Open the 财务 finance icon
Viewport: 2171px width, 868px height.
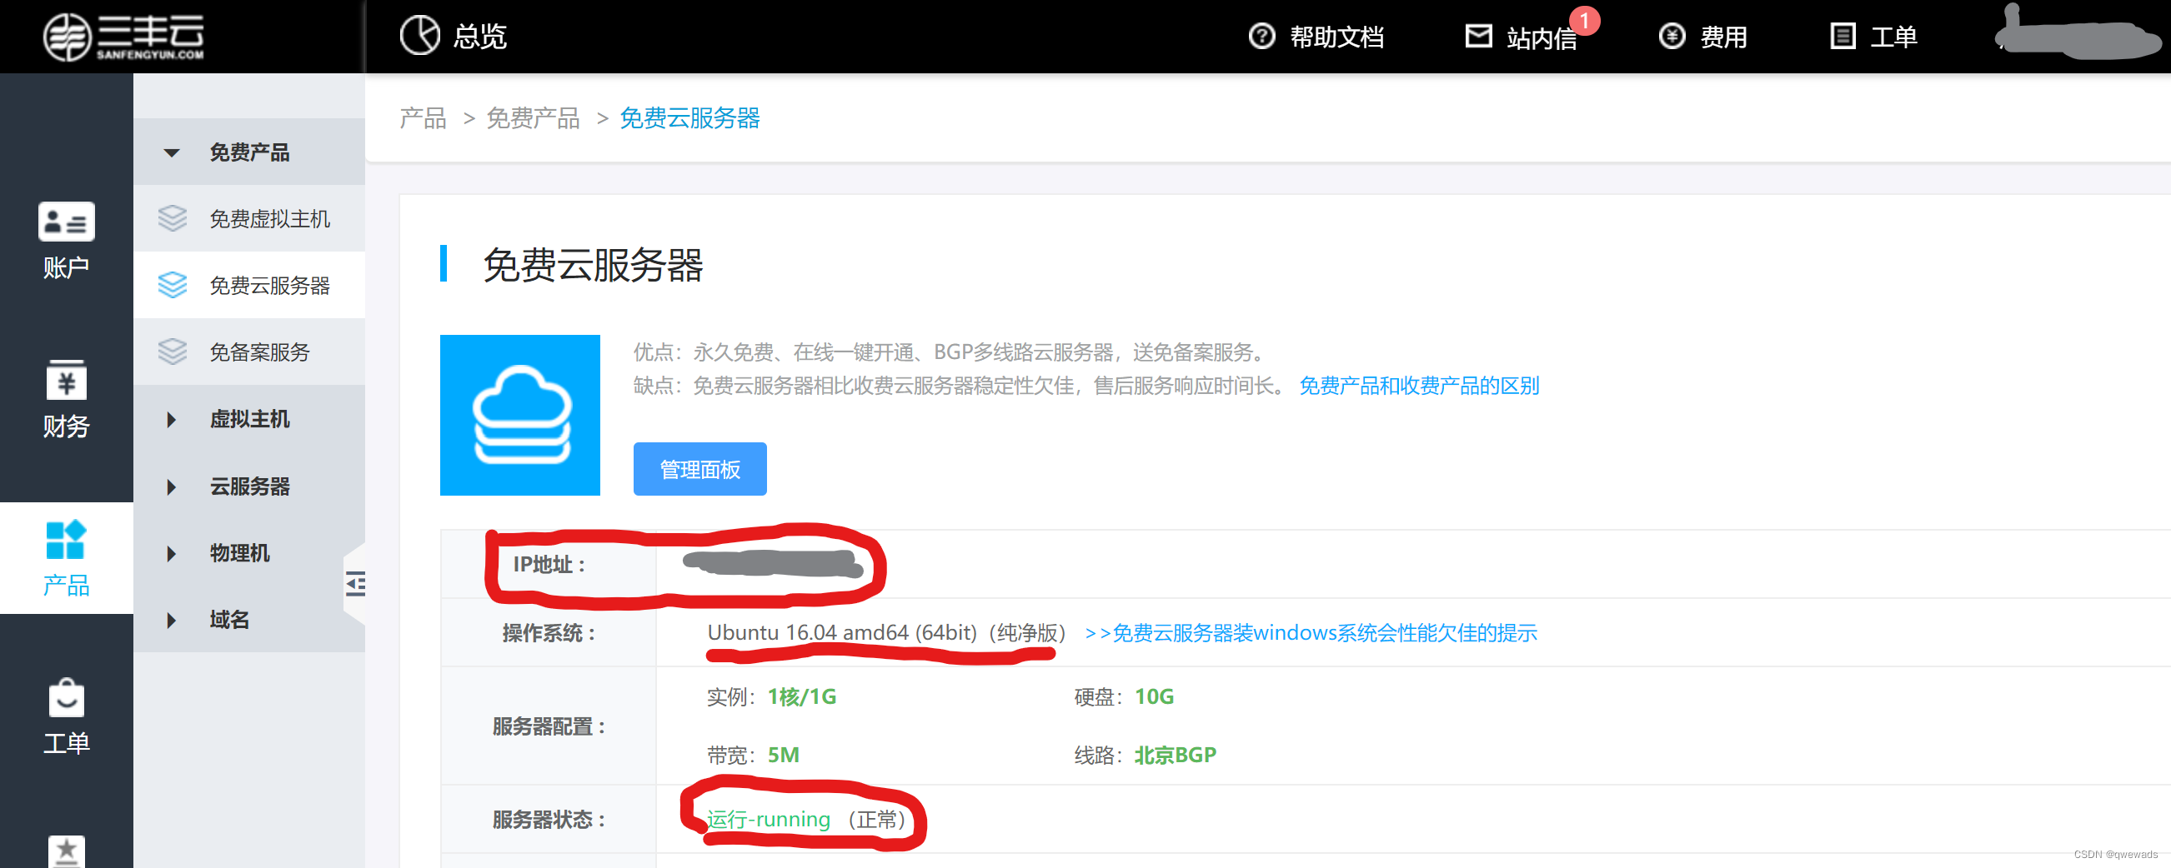[67, 380]
